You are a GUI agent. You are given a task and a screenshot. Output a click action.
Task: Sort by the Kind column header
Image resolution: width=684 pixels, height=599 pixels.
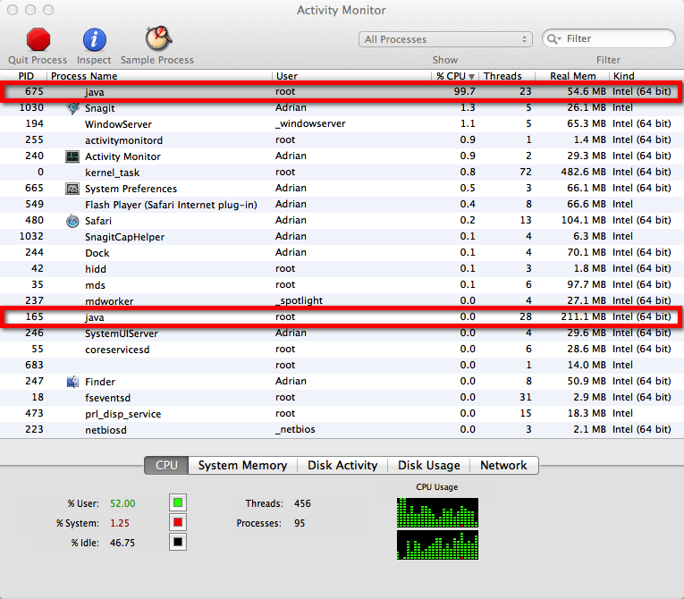tap(646, 76)
